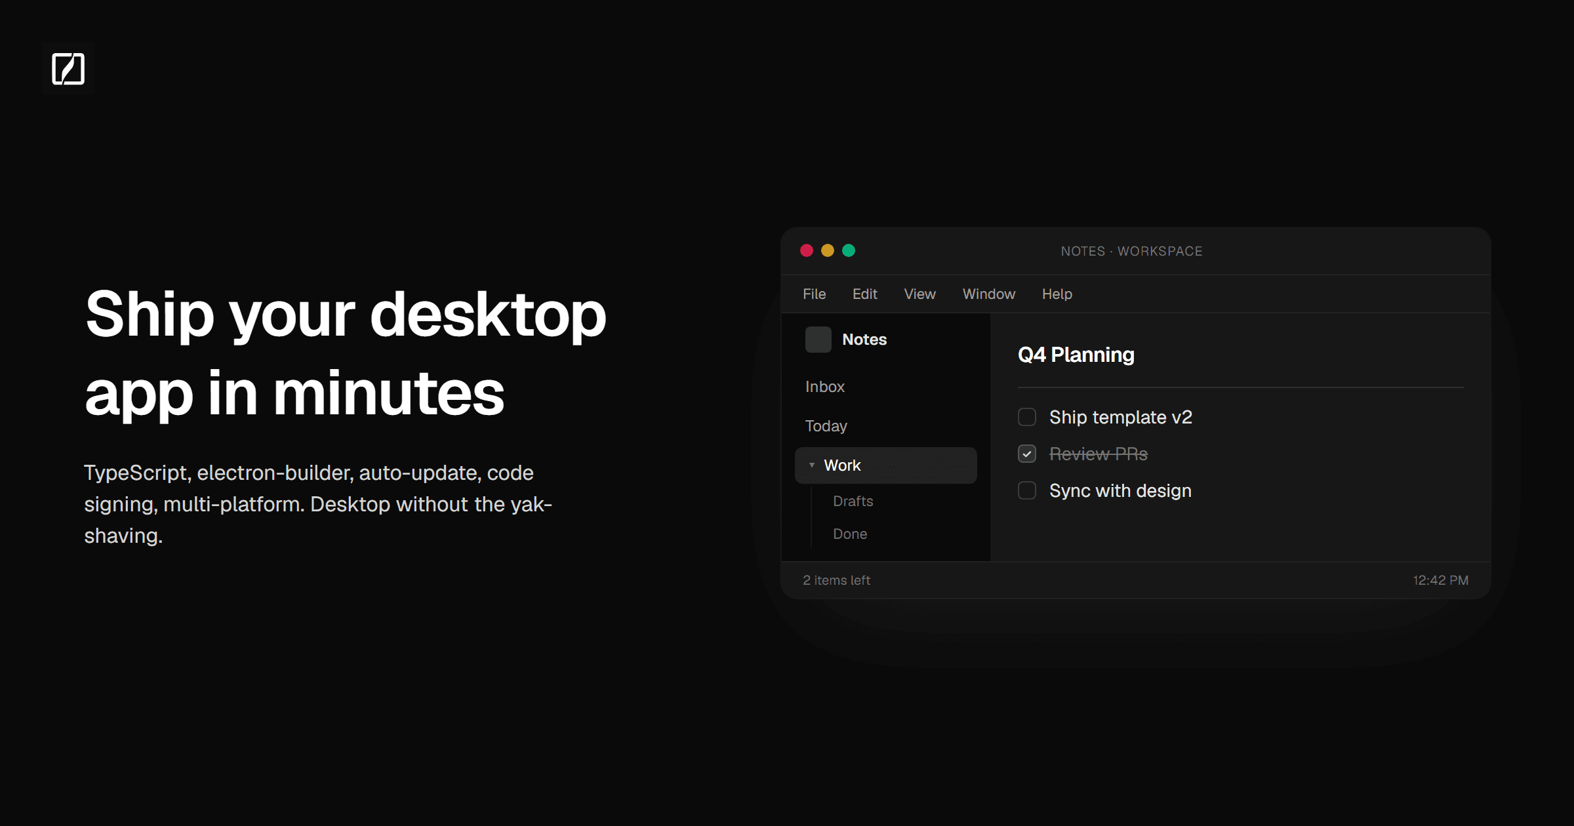Click the TypeScript, electron-builder description paragraph

318,504
